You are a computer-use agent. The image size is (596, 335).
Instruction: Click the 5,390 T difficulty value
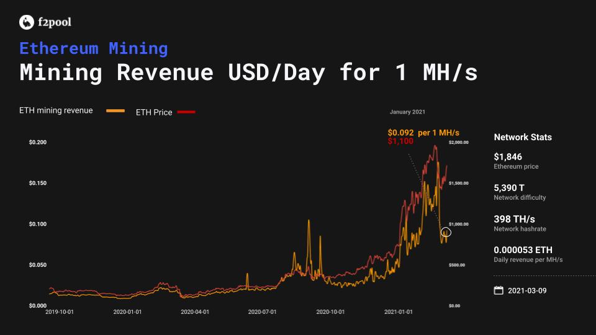coord(509,188)
